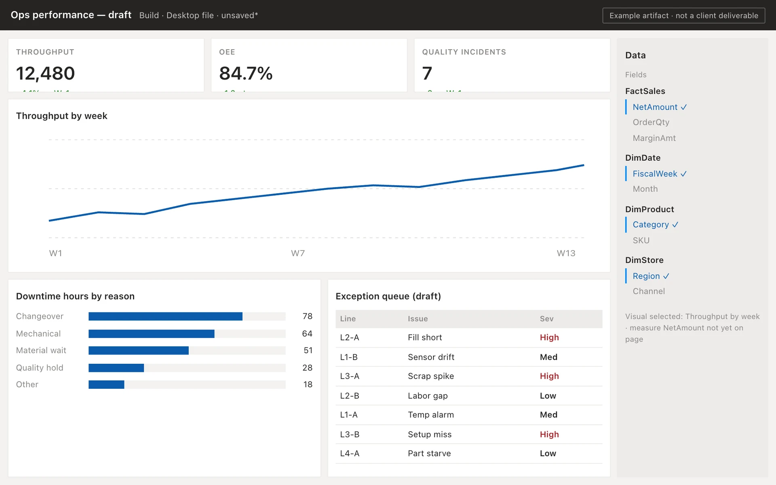Click the Build · Desktop file · unsaved status

[x=198, y=15]
